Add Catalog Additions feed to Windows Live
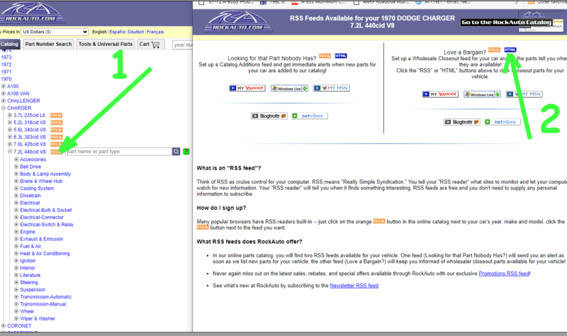Image resolution: width=567 pixels, height=336 pixels. coord(289,88)
